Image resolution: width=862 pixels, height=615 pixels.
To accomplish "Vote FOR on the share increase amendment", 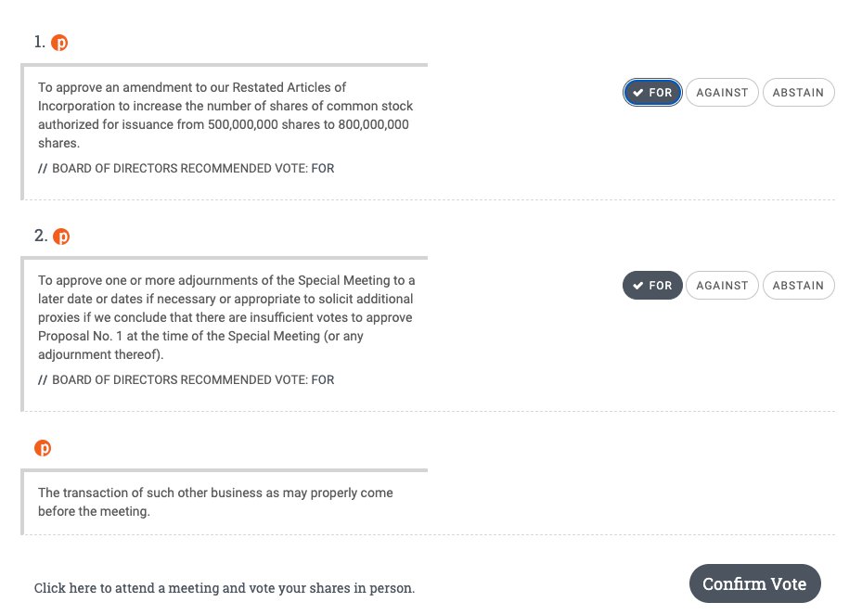I will pos(652,93).
